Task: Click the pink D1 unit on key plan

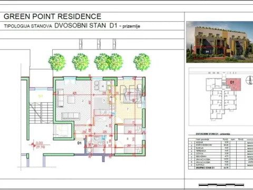Action: [233, 84]
